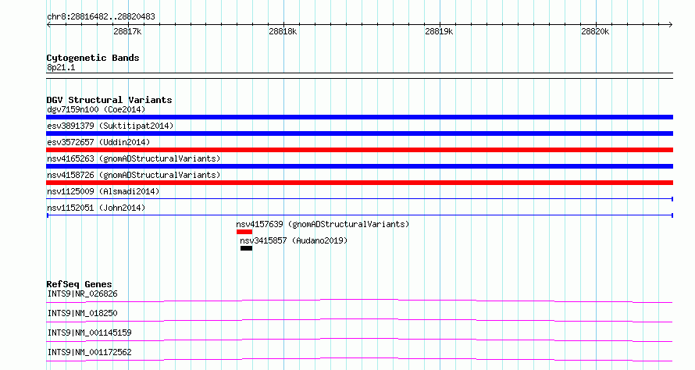This screenshot has height=370, width=695.
Task: Open the INTS9|NM_001145159 transcript label
Action: pos(90,333)
